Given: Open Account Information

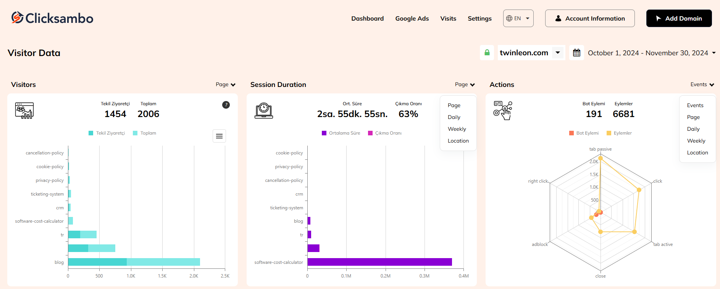Looking at the screenshot, I should pos(590,18).
